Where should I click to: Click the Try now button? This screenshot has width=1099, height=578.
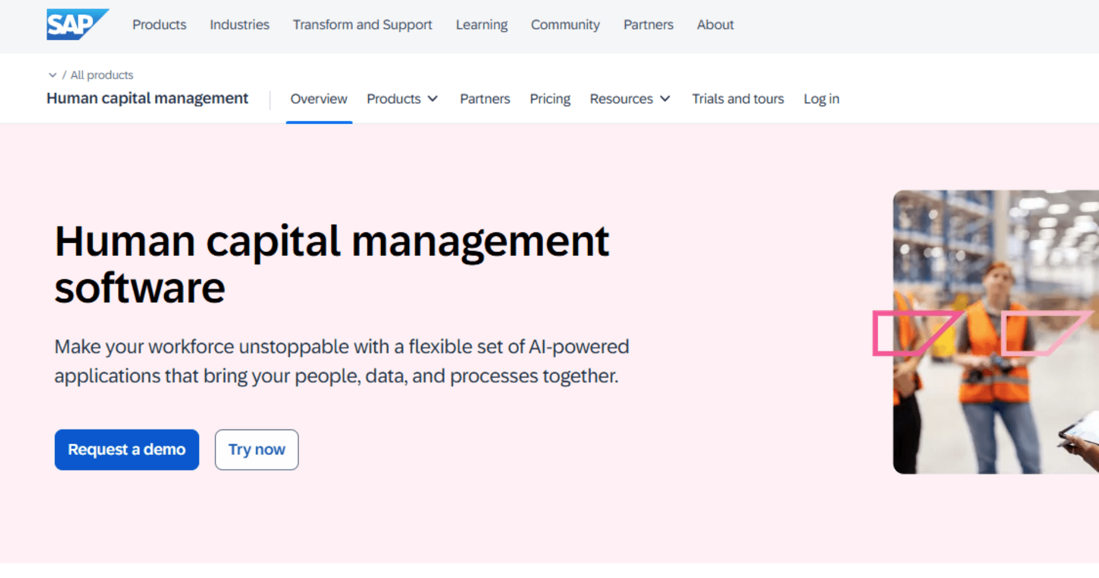tap(257, 450)
